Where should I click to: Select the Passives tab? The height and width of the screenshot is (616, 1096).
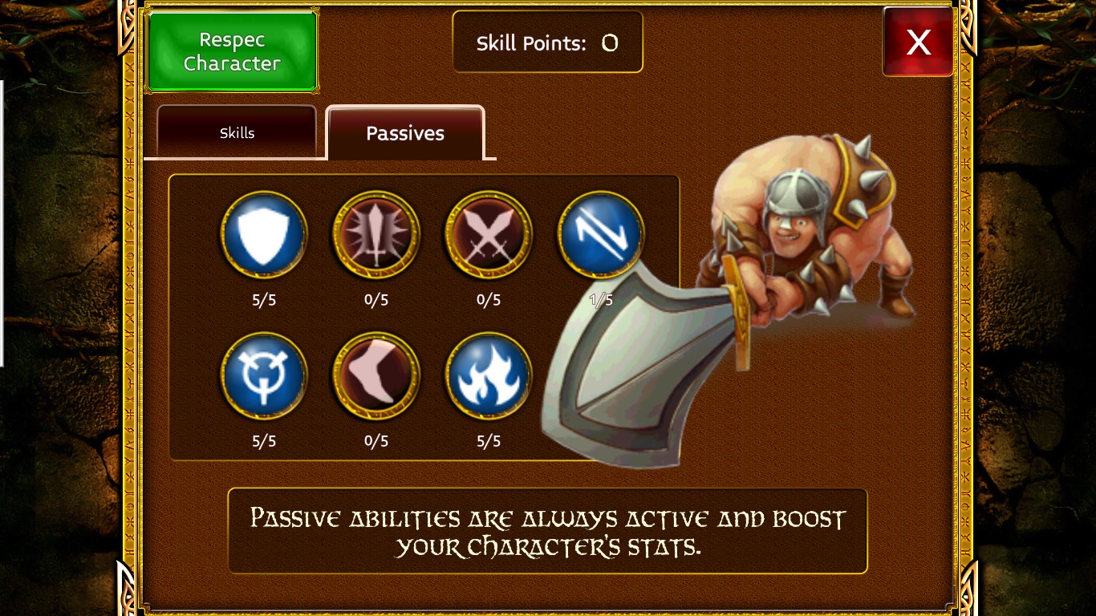[405, 132]
